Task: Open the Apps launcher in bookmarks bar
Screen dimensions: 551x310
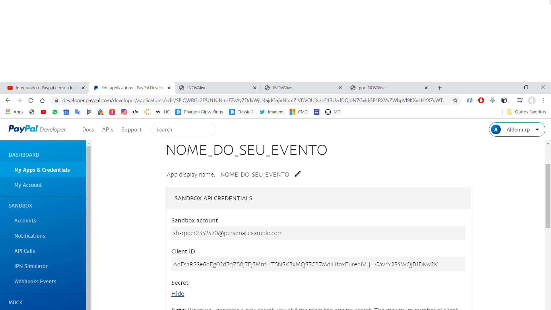Action: (x=14, y=112)
